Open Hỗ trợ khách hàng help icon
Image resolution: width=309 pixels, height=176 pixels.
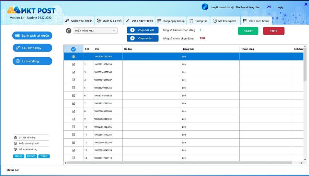tap(15, 149)
